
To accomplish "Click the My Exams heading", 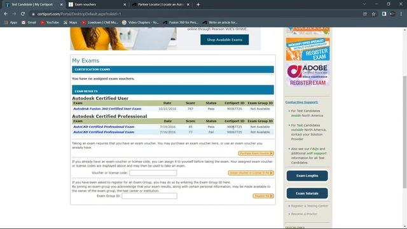I will (x=86, y=60).
